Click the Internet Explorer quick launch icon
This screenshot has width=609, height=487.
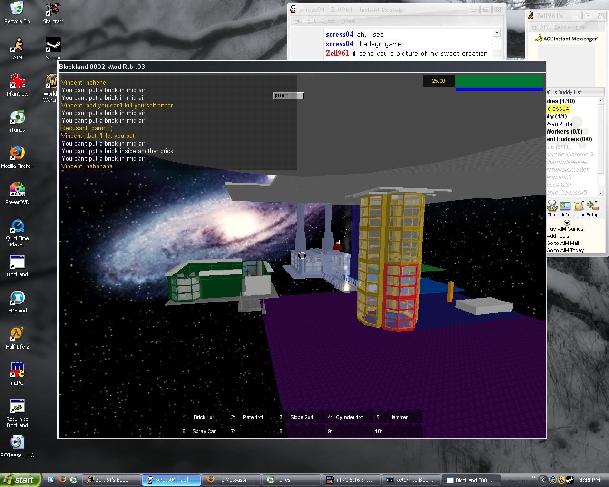(x=51, y=480)
